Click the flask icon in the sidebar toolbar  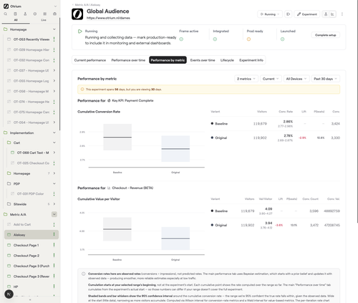(x=25, y=14)
